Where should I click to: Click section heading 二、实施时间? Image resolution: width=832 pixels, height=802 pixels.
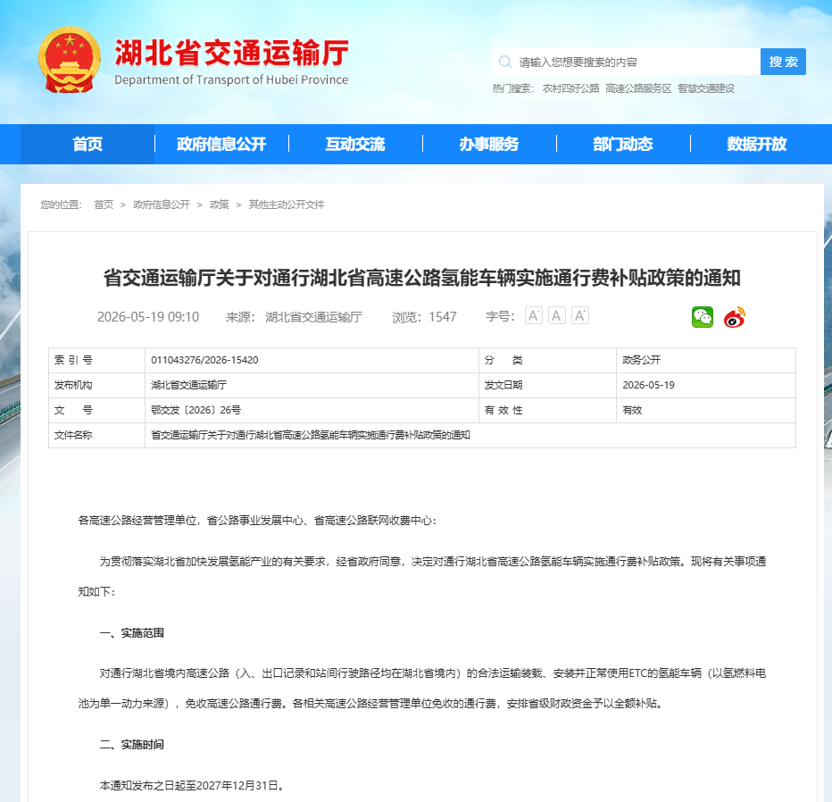(131, 745)
